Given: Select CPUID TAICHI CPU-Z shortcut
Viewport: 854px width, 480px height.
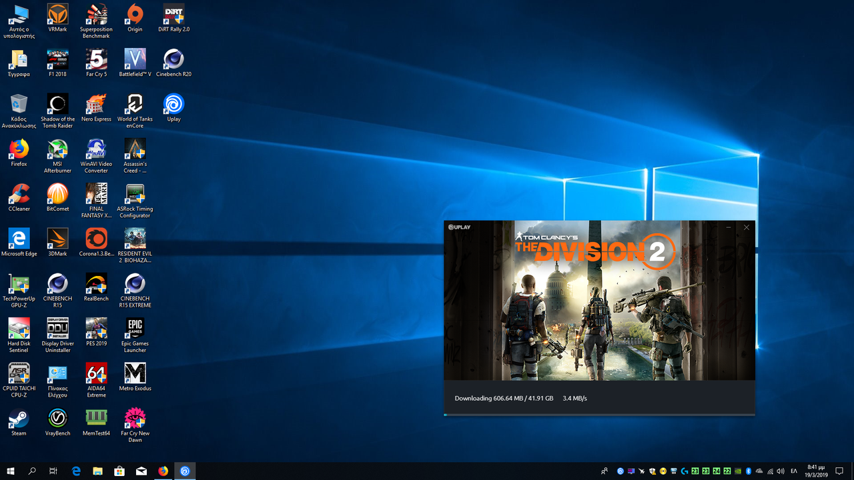Looking at the screenshot, I should 19,380.
